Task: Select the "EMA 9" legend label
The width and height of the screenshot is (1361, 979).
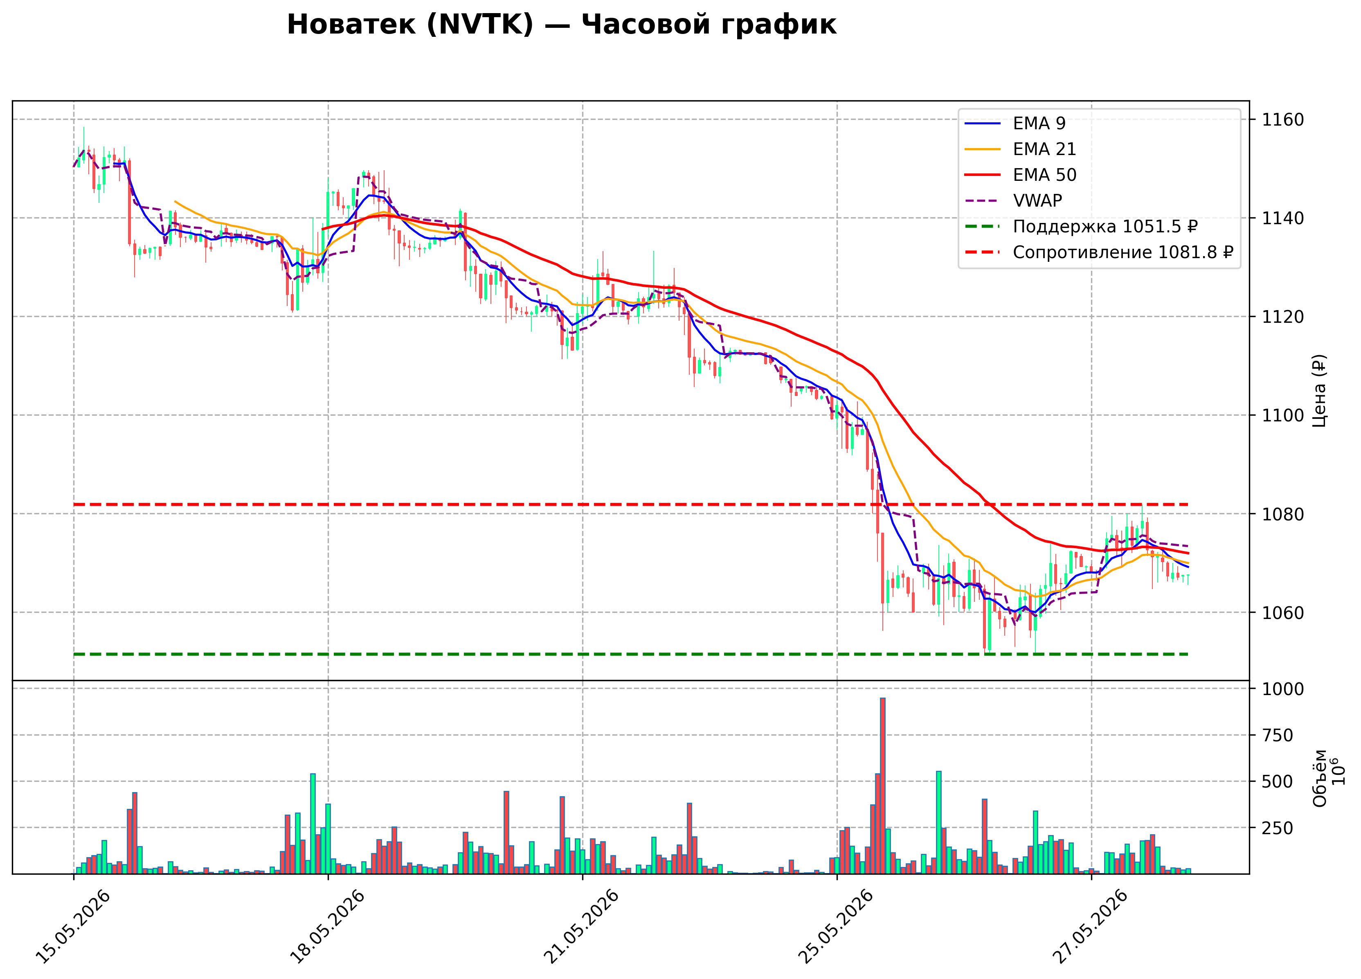Action: pos(1039,123)
